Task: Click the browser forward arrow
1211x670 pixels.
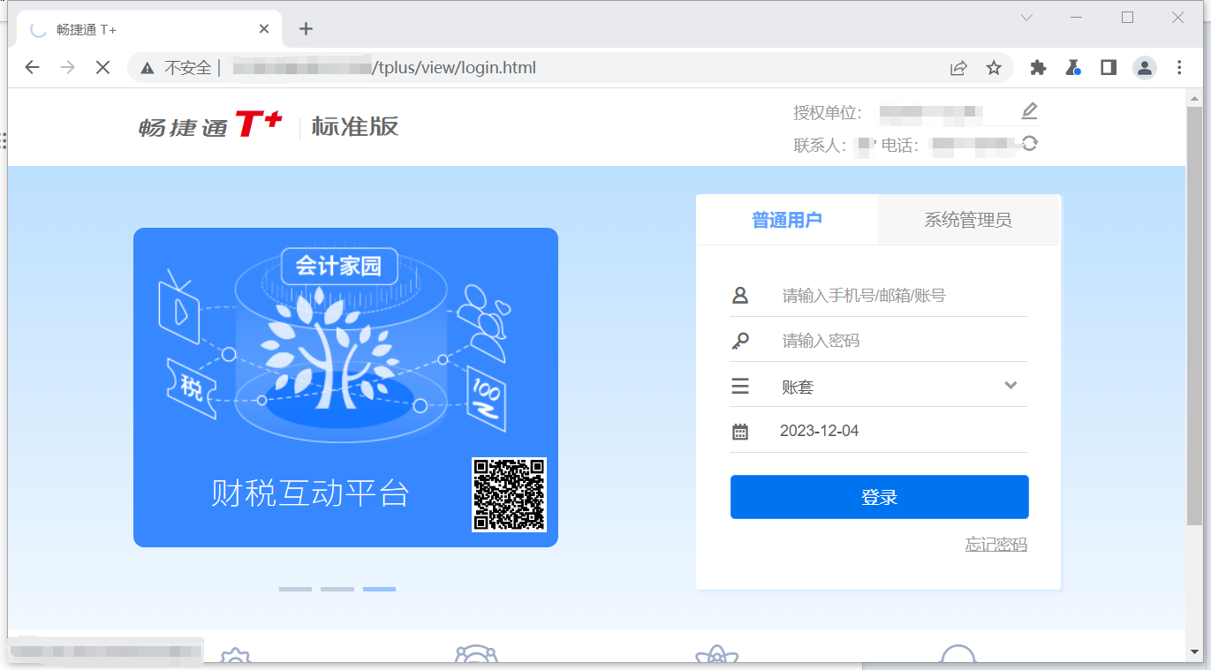Action: (68, 67)
